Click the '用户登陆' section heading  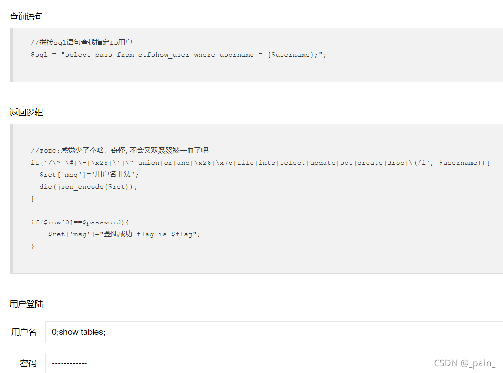pyautogui.click(x=26, y=304)
